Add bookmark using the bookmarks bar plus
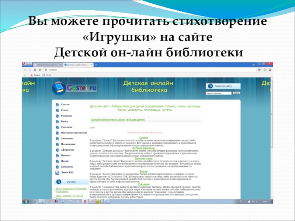Screen dimensions: 295x221 25,75
